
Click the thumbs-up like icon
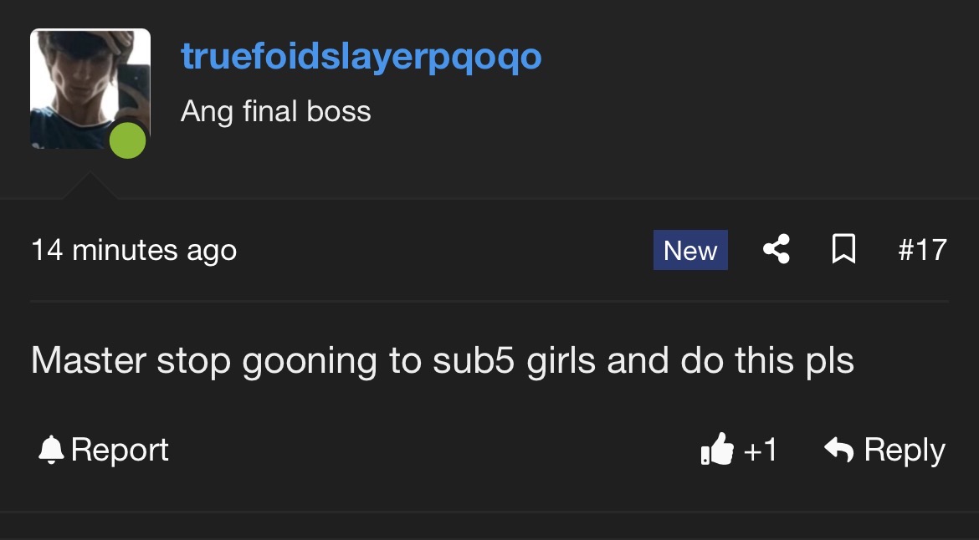click(717, 449)
